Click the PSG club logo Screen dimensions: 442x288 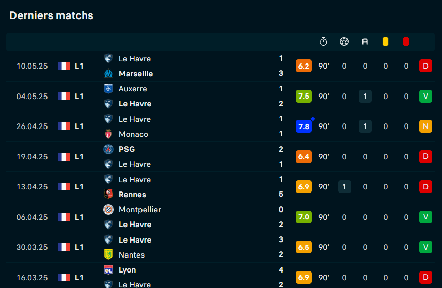[108, 149]
